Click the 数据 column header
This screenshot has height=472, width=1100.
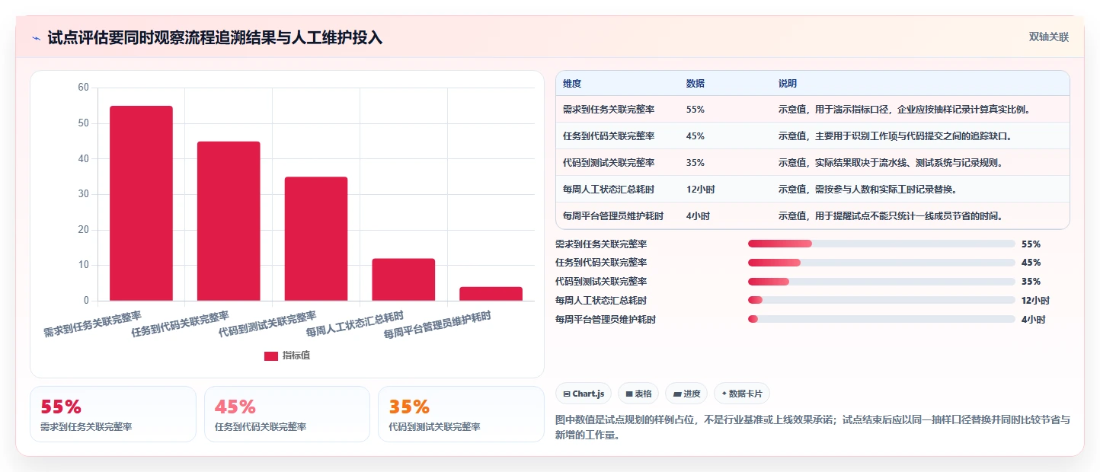[695, 83]
